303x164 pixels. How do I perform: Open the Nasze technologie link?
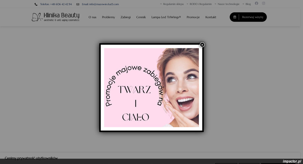pyautogui.click(x=228, y=4)
